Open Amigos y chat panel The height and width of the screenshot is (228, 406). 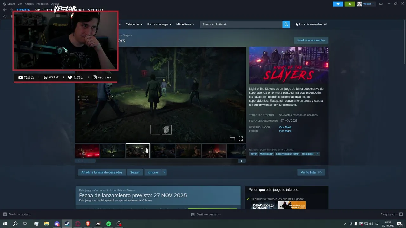391,214
